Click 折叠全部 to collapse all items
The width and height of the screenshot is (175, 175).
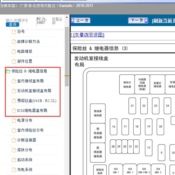pos(57,21)
